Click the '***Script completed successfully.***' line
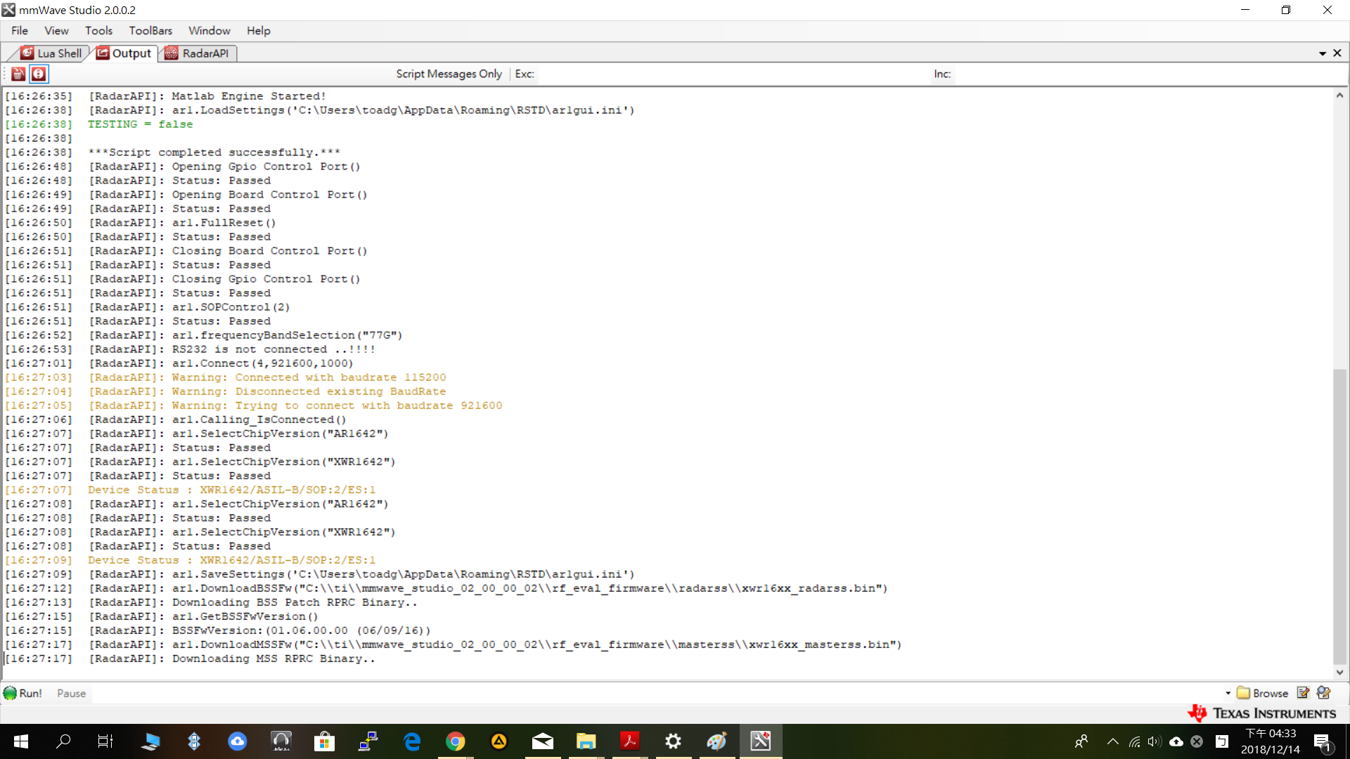Image resolution: width=1350 pixels, height=759 pixels. click(x=214, y=153)
